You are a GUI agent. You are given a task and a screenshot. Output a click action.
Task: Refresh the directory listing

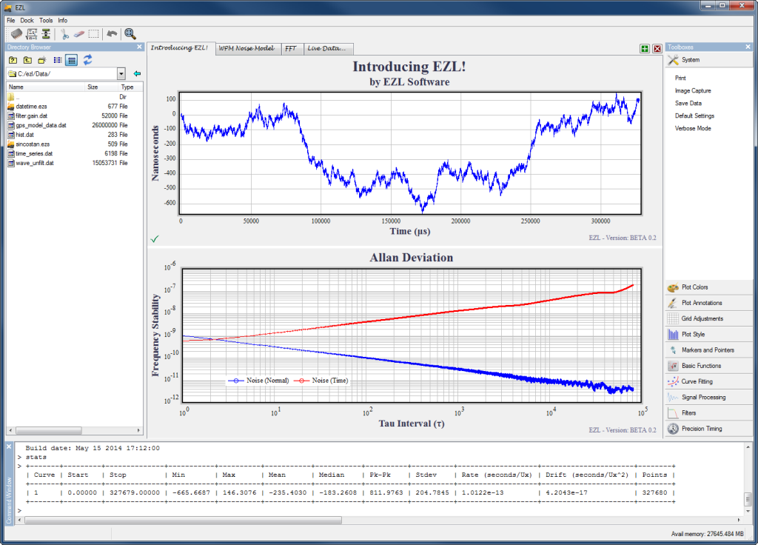[87, 60]
